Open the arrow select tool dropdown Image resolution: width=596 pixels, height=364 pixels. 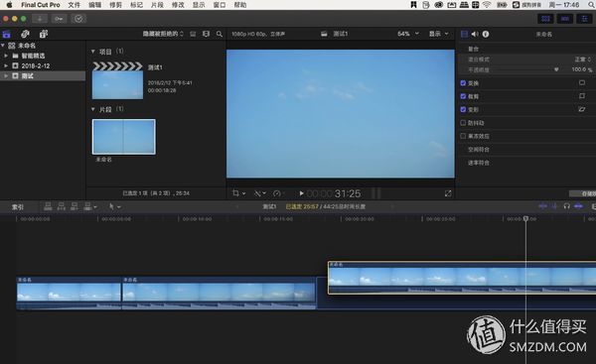click(x=114, y=206)
